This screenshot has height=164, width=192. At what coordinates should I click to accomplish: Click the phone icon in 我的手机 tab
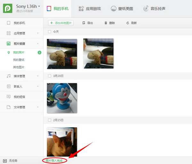[49, 9]
